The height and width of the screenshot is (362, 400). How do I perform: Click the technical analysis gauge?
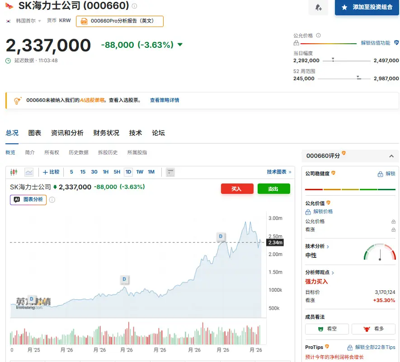[380, 252]
